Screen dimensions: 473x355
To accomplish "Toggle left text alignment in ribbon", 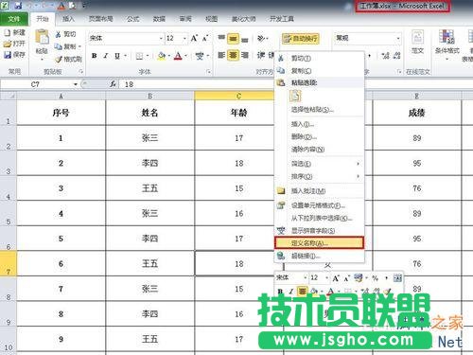I will tap(221, 55).
